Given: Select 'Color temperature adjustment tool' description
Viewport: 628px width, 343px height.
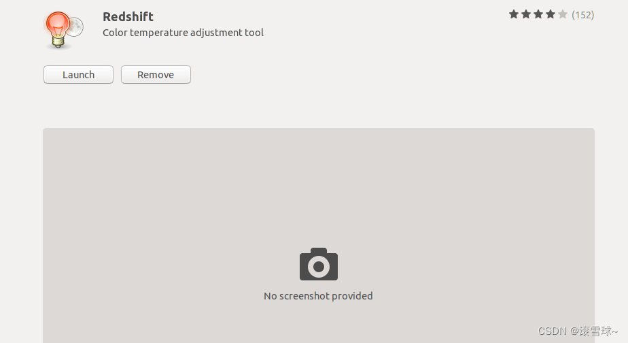Looking at the screenshot, I should coord(183,33).
